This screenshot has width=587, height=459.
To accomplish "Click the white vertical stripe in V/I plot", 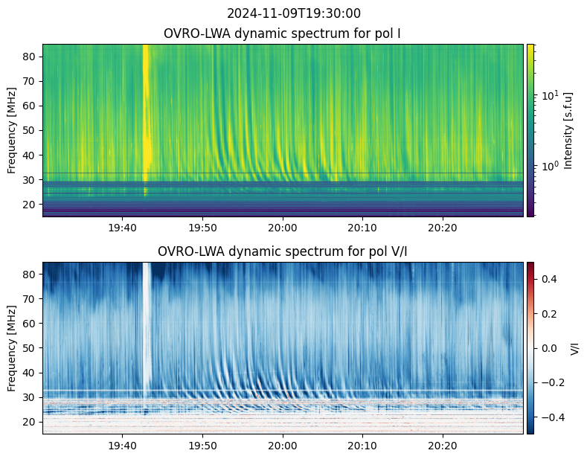I will pyautogui.click(x=147, y=327).
